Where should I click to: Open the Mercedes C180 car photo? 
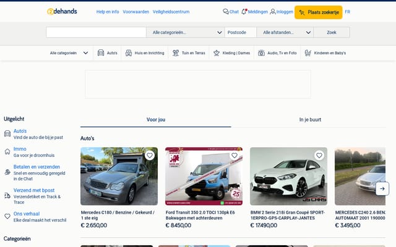point(119,176)
